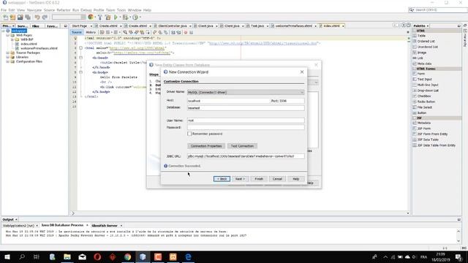
Task: Open the Run Project dropdown arrow
Action: point(120,18)
